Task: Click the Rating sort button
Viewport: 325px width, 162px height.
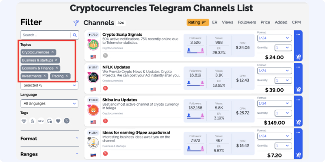Action: tap(198, 22)
